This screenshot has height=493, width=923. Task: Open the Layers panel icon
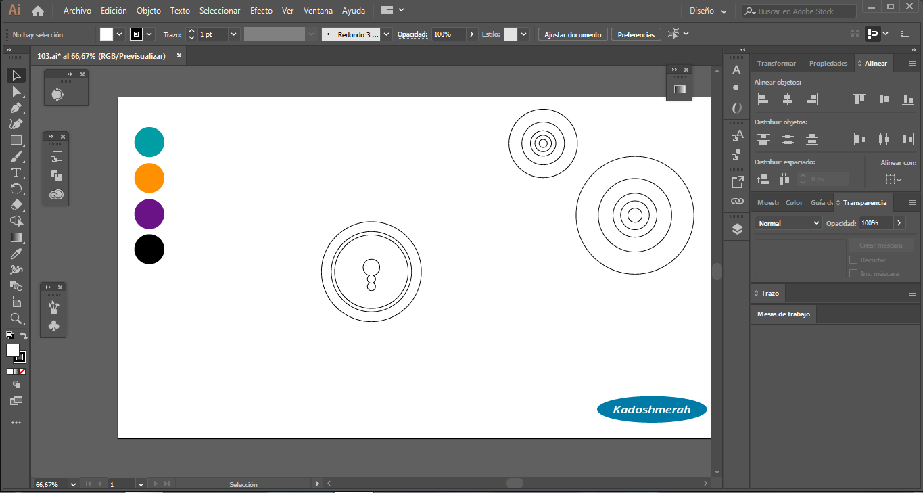pyautogui.click(x=737, y=229)
